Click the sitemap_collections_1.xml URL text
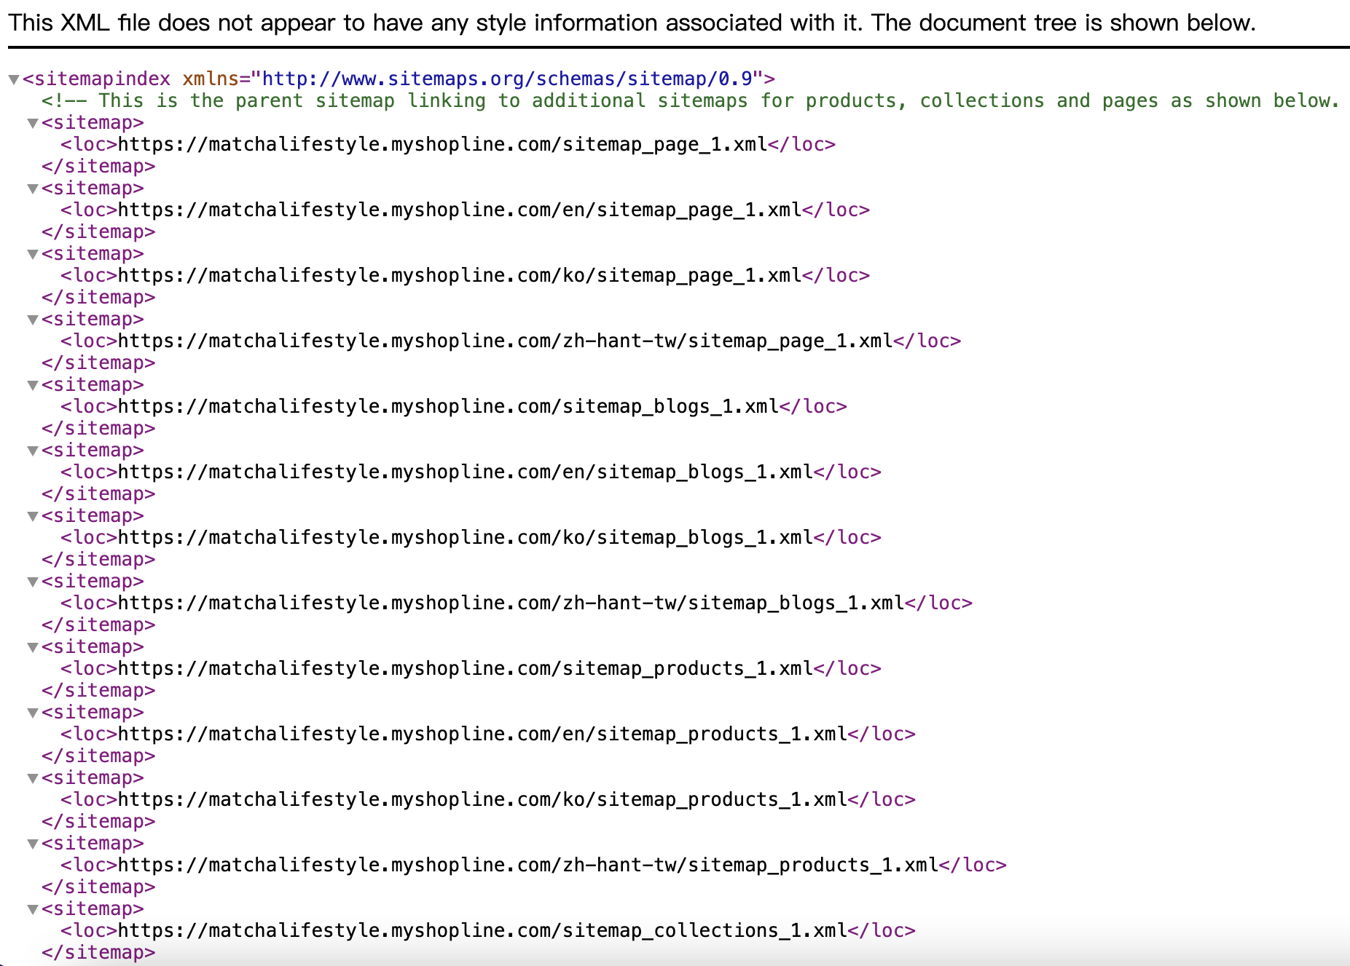 tap(483, 930)
